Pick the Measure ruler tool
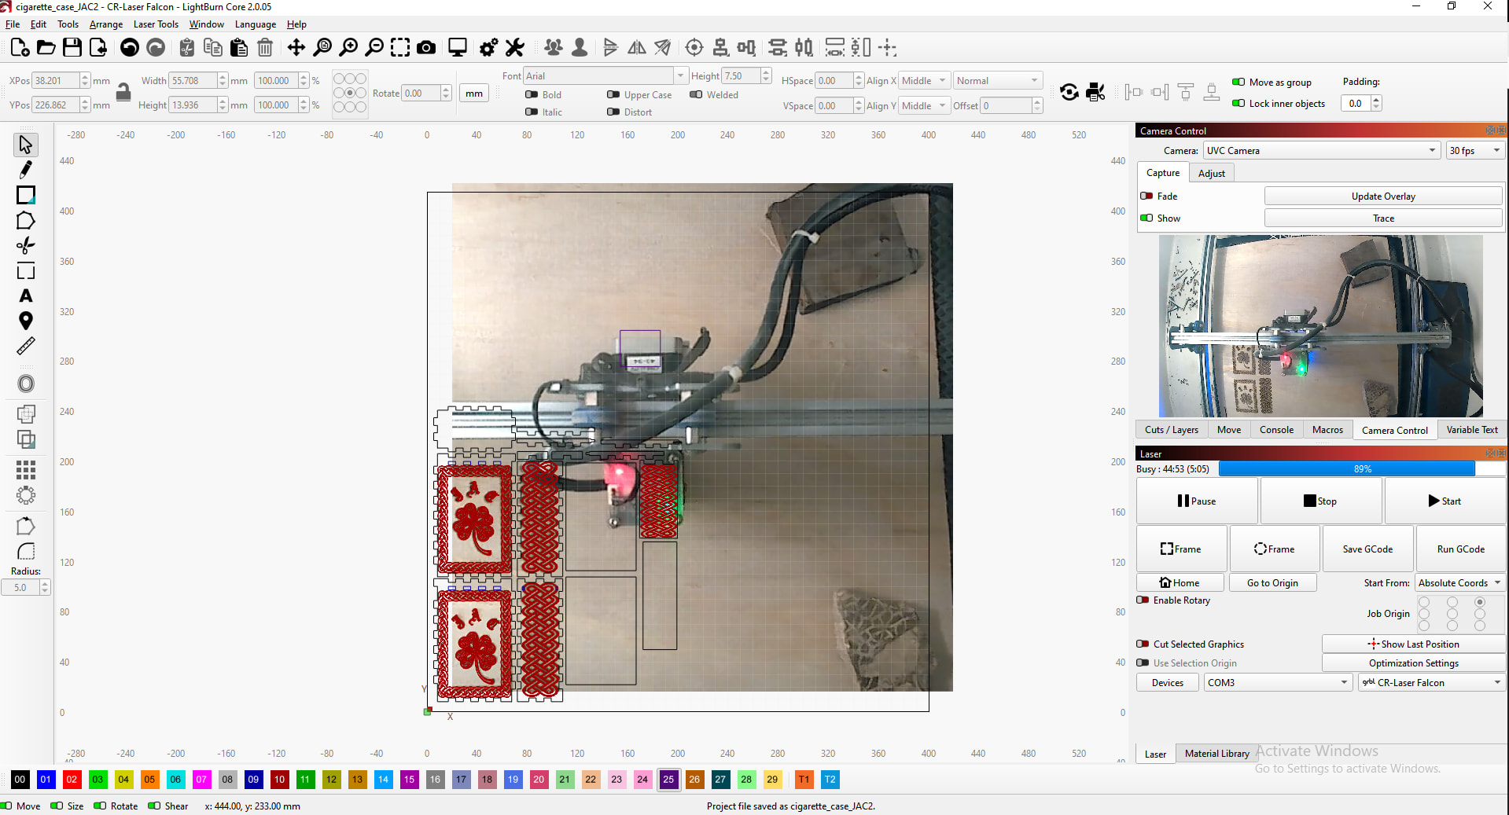 tap(26, 346)
